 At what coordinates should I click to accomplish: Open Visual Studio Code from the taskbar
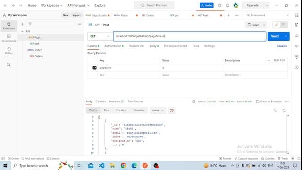pos(101,166)
